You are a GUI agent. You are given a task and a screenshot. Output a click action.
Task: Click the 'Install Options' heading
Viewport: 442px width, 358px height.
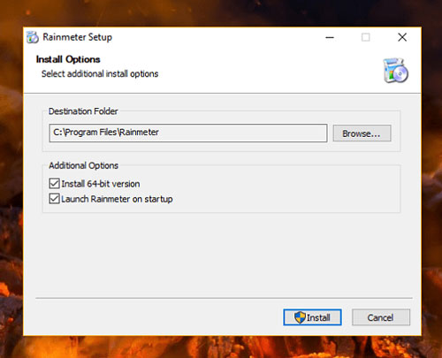click(x=68, y=59)
